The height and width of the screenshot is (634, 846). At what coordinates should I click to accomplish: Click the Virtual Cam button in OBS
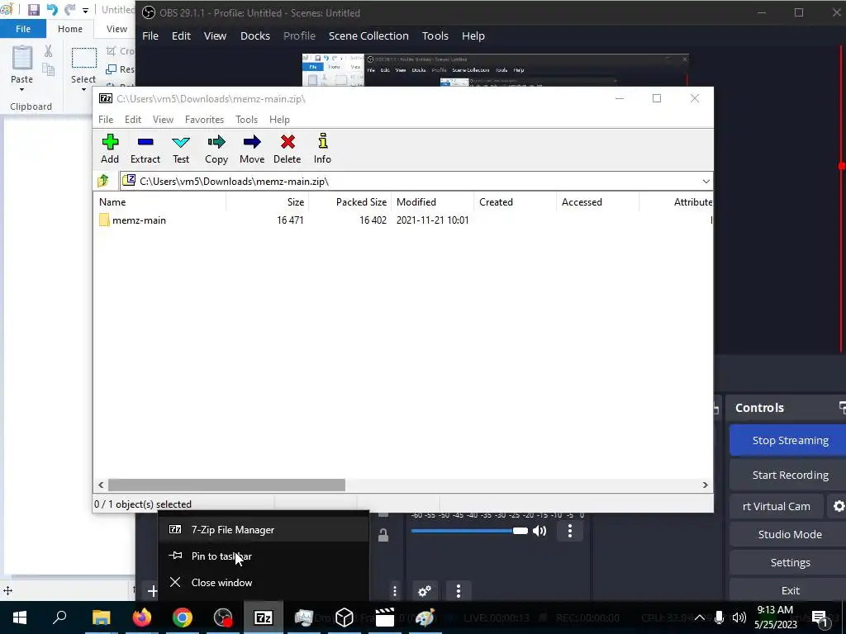coord(777,506)
